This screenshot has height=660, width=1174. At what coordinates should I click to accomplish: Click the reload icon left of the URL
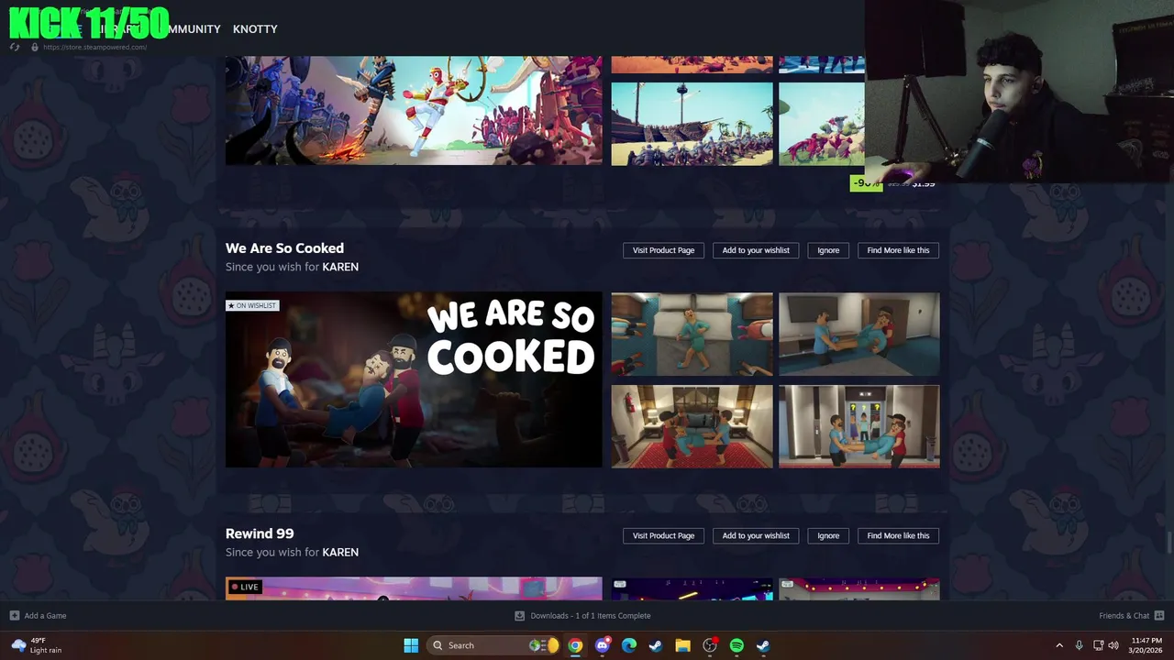(16, 47)
